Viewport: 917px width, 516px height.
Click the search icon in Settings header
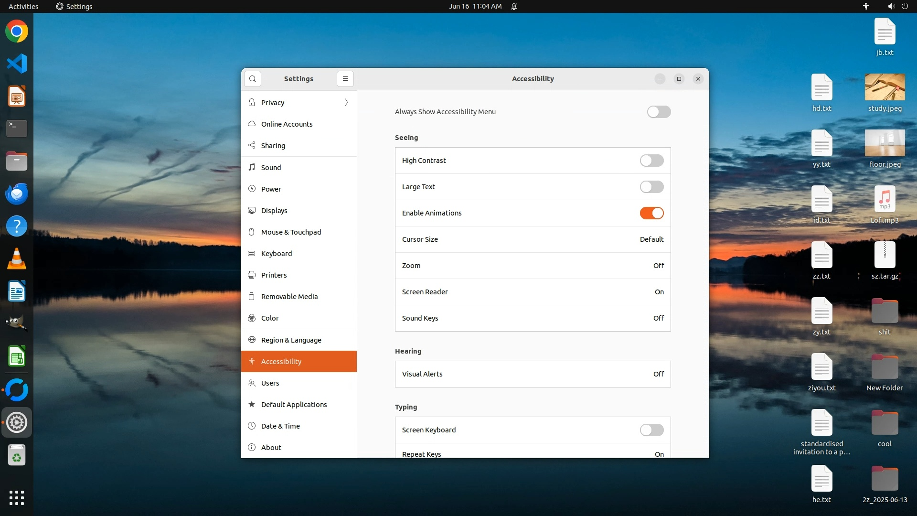252,79
